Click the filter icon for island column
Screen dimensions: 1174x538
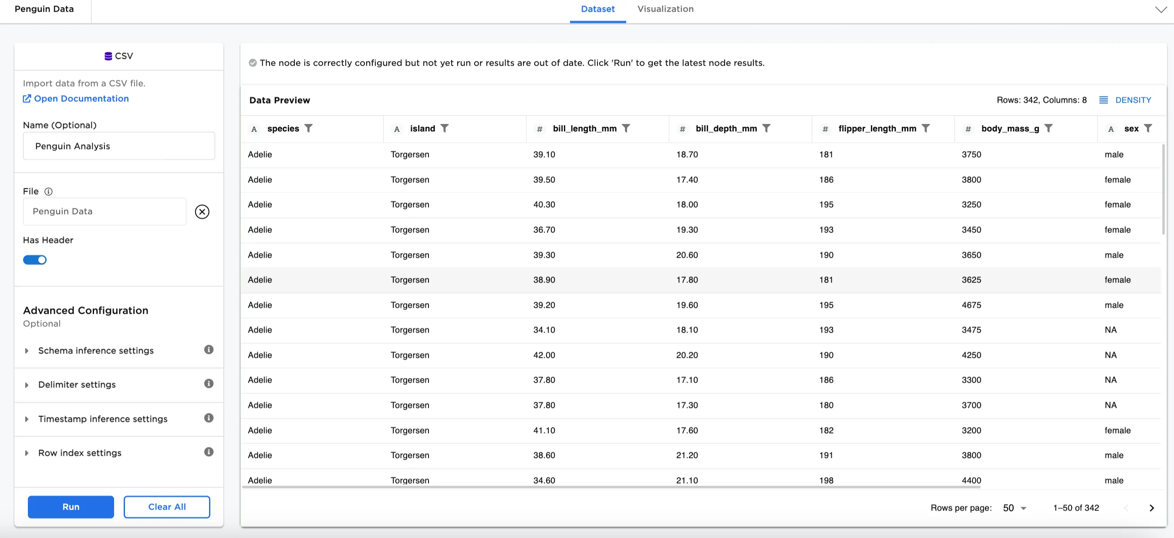point(445,128)
